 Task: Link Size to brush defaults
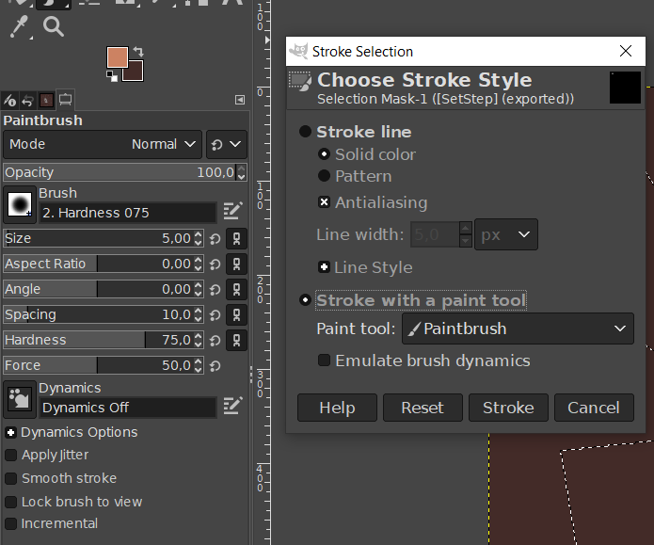point(236,239)
